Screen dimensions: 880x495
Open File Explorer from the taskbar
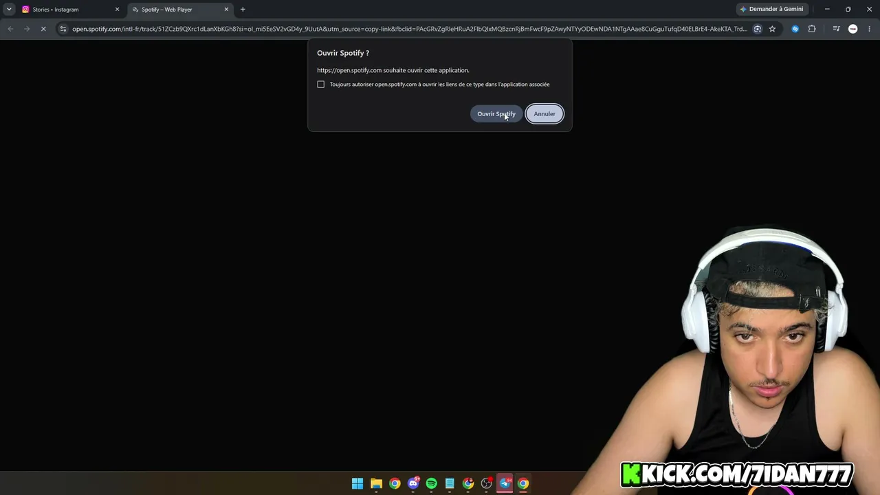376,483
